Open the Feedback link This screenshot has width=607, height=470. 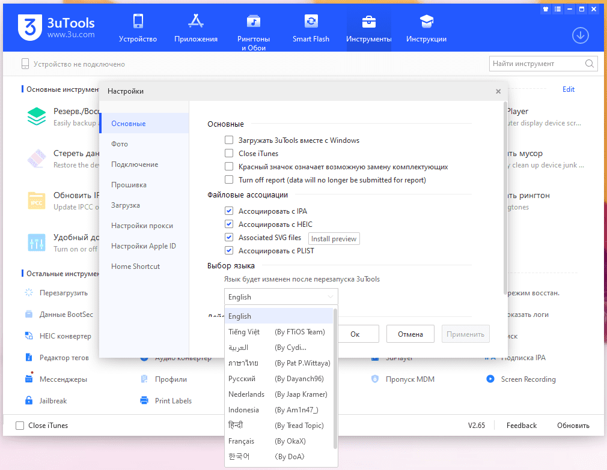pyautogui.click(x=522, y=425)
